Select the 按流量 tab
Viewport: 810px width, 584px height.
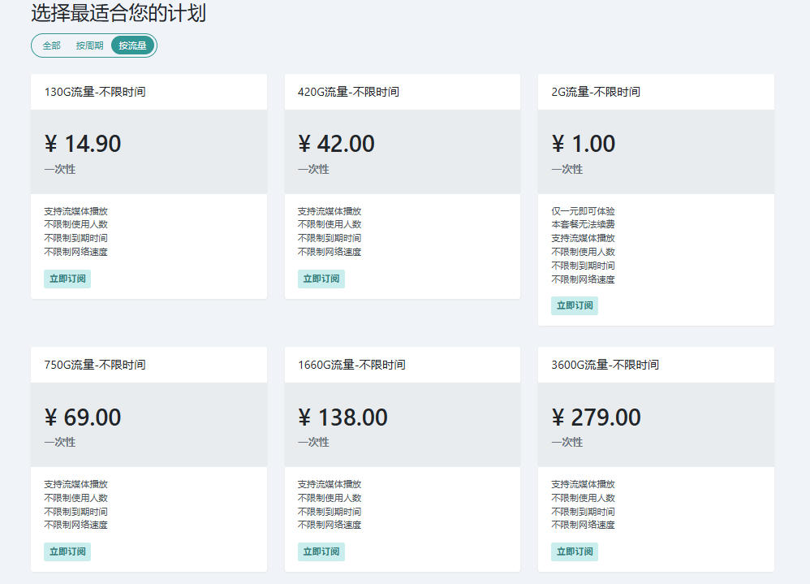click(x=133, y=45)
